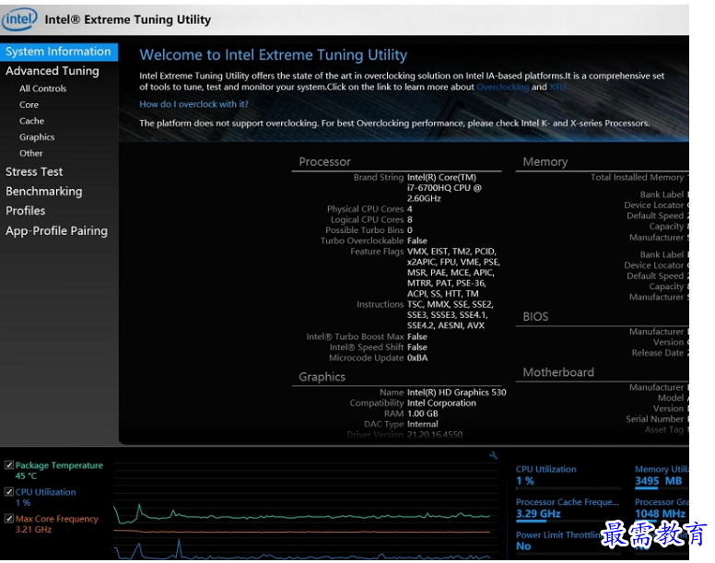Select Cache tuning page
The height and width of the screenshot is (563, 715).
point(31,121)
